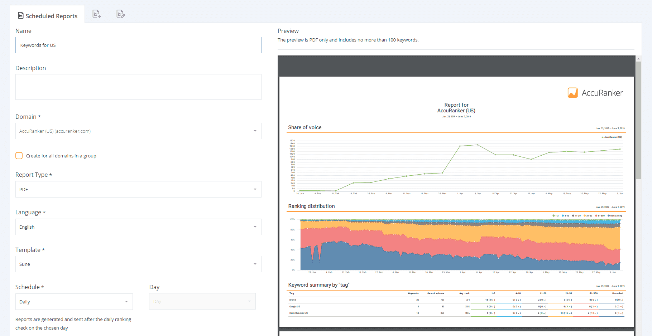Open the Scheduled Reports tab
Image resolution: width=652 pixels, height=336 pixels.
click(x=48, y=16)
